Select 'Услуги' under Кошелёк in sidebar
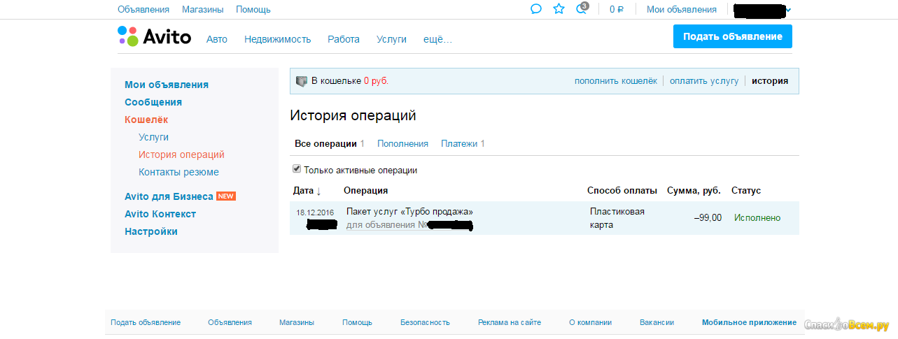The image size is (898, 339). click(153, 137)
